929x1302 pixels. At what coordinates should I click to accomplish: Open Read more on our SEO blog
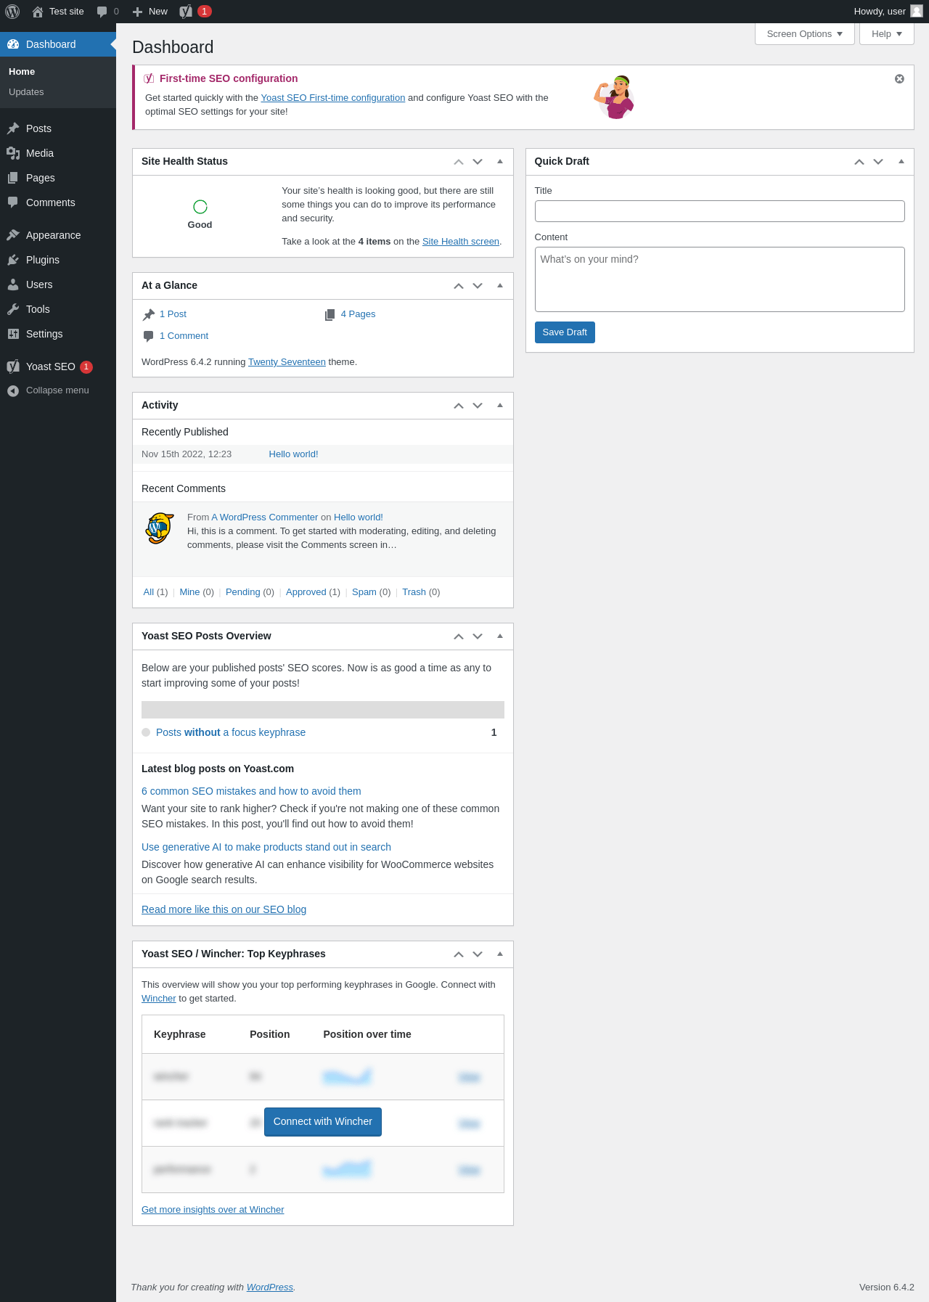(x=224, y=909)
